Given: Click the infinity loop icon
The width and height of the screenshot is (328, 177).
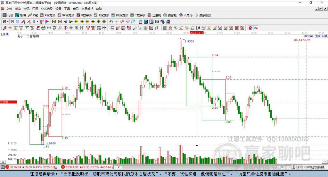Looking at the screenshot, I should click(256, 28).
